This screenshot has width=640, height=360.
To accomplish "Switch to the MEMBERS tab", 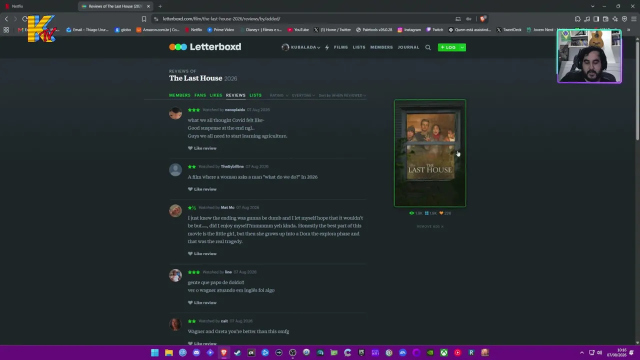I will [179, 95].
